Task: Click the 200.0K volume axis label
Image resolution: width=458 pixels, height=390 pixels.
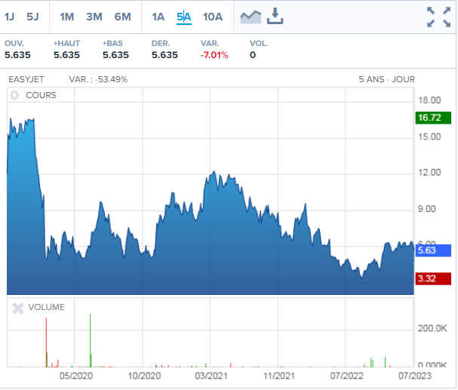Action: (432, 329)
